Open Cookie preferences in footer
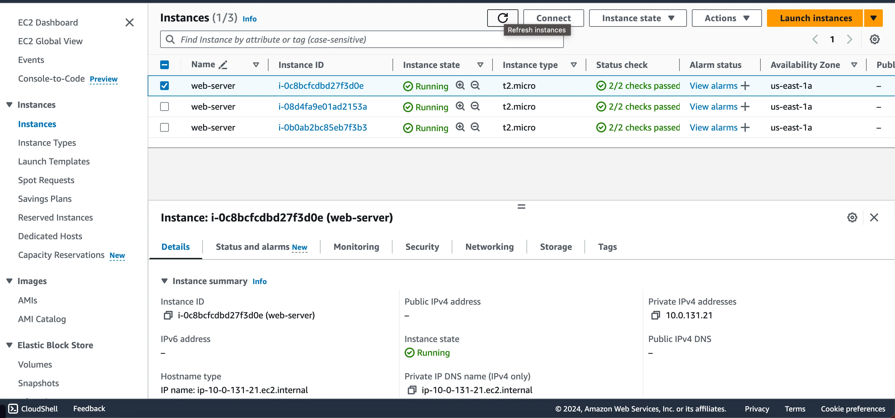Image resolution: width=895 pixels, height=418 pixels. 853,409
